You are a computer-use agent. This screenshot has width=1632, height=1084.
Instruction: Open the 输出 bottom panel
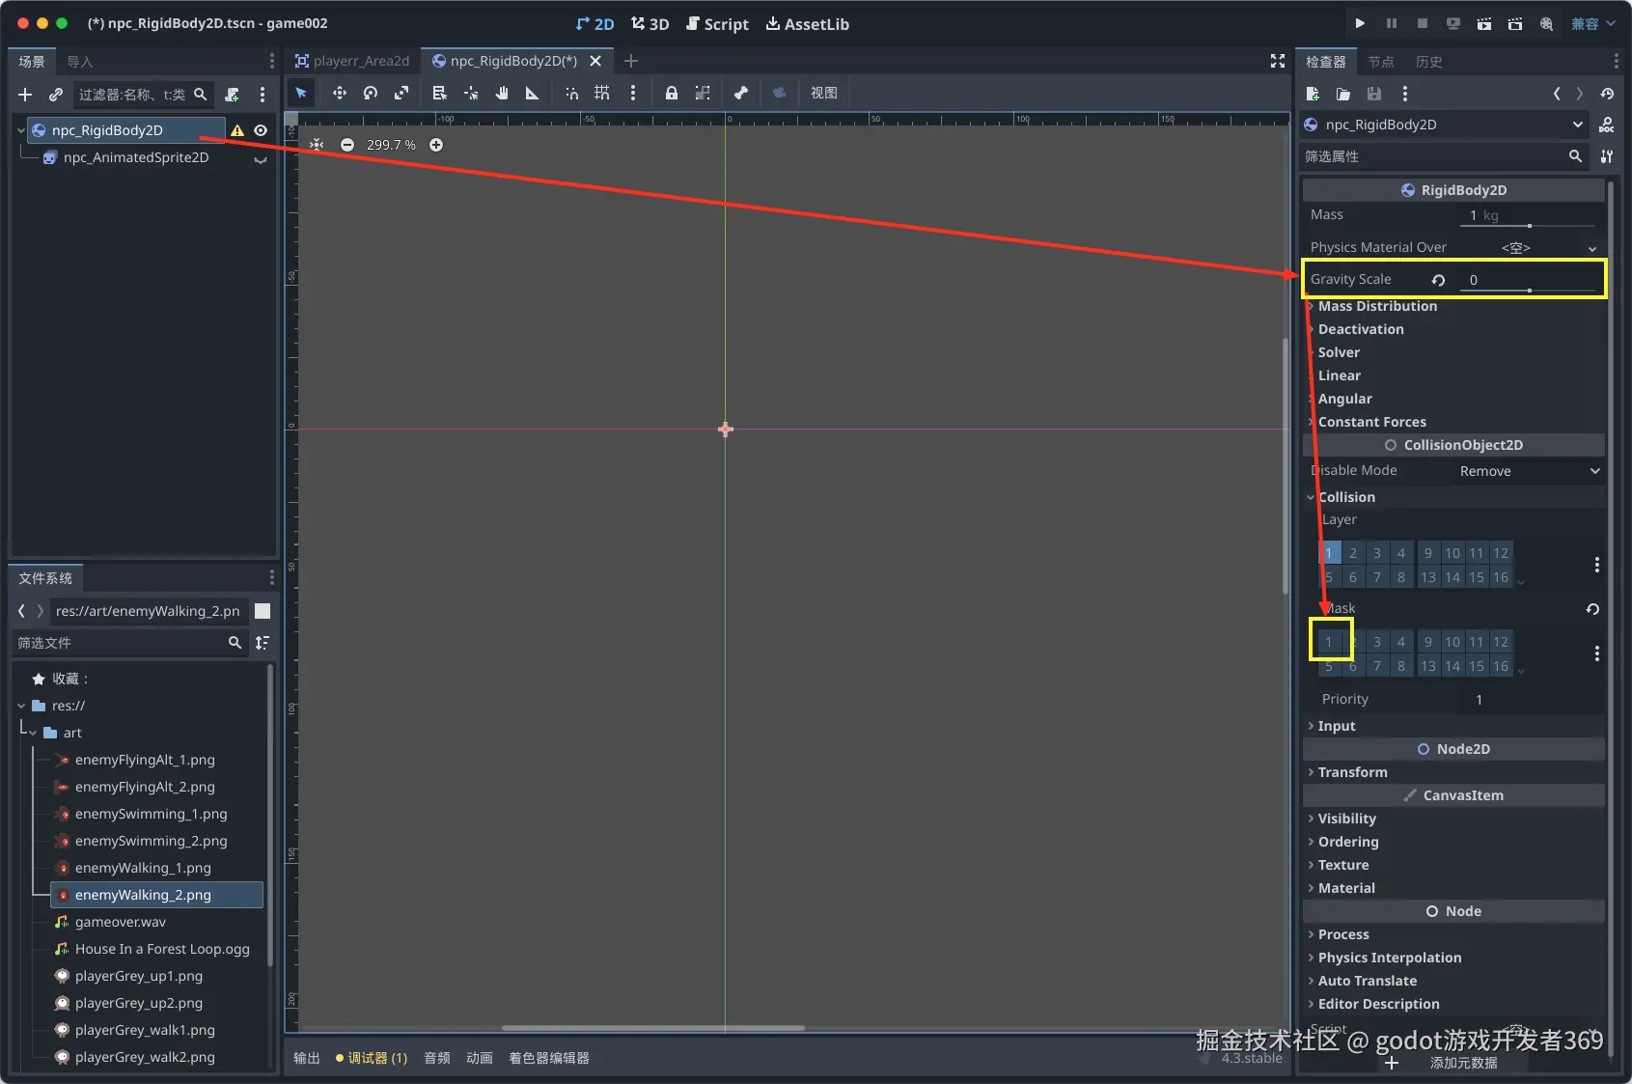tap(307, 1058)
